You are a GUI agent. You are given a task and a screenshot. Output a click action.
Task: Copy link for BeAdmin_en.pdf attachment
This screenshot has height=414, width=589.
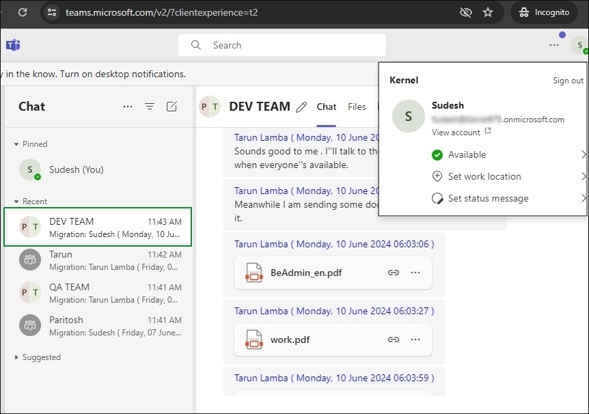click(x=394, y=273)
